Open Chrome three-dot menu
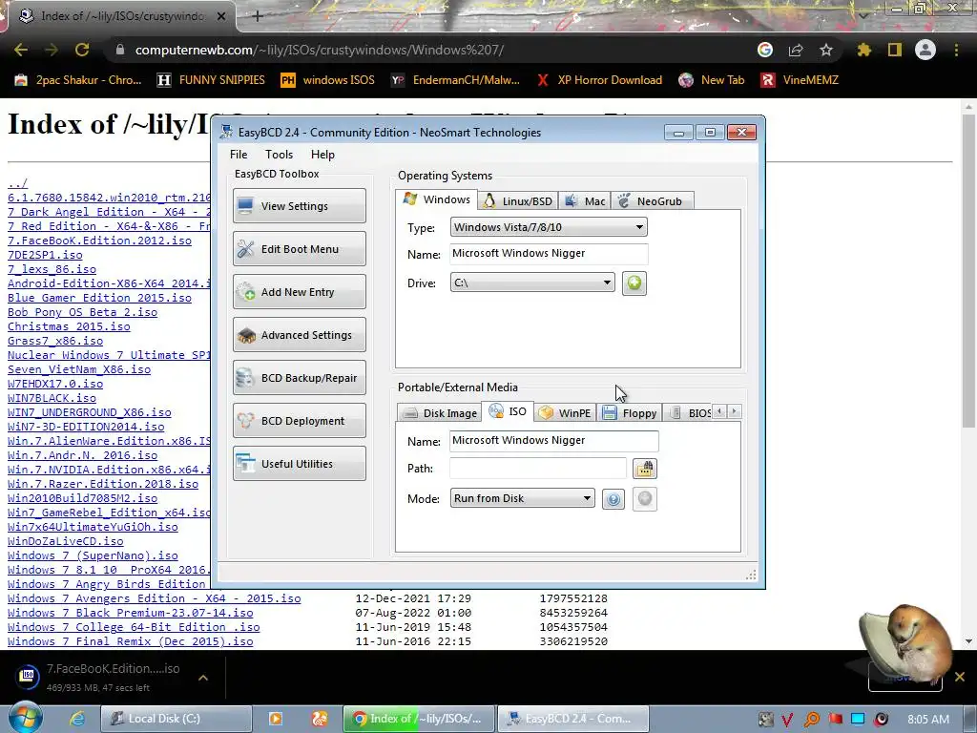Screen dimensions: 977x733 tap(956, 50)
